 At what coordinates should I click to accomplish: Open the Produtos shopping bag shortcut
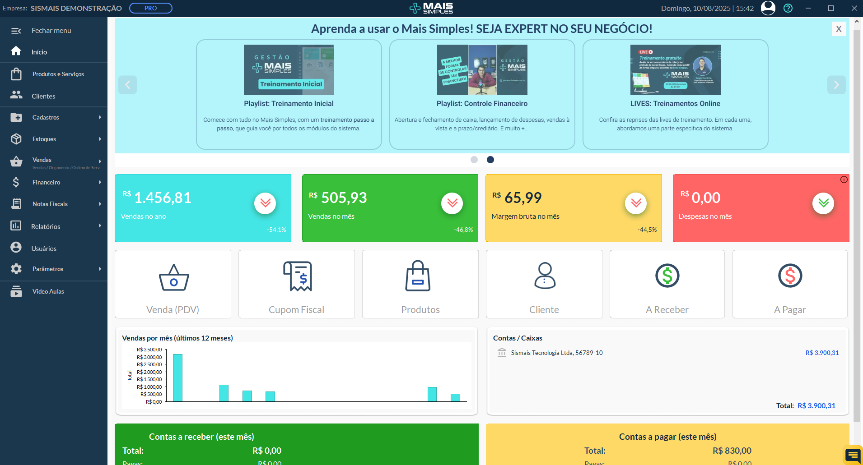point(418,276)
